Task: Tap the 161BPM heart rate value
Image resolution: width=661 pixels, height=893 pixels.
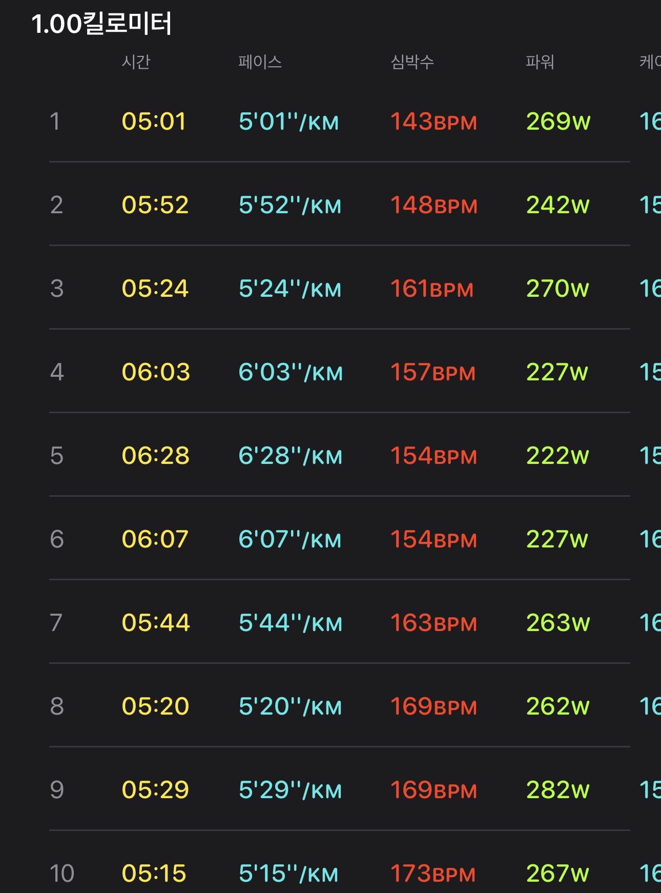Action: (x=432, y=289)
